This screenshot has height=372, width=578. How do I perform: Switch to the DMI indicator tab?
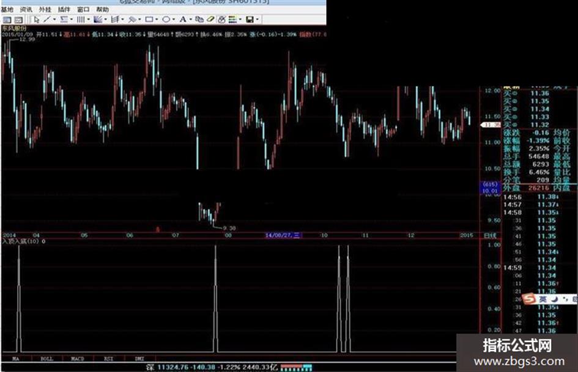click(x=139, y=359)
